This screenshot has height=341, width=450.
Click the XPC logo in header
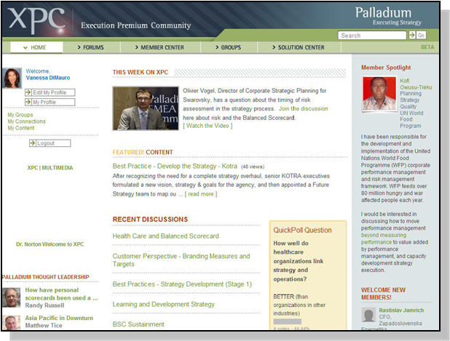pyautogui.click(x=37, y=20)
